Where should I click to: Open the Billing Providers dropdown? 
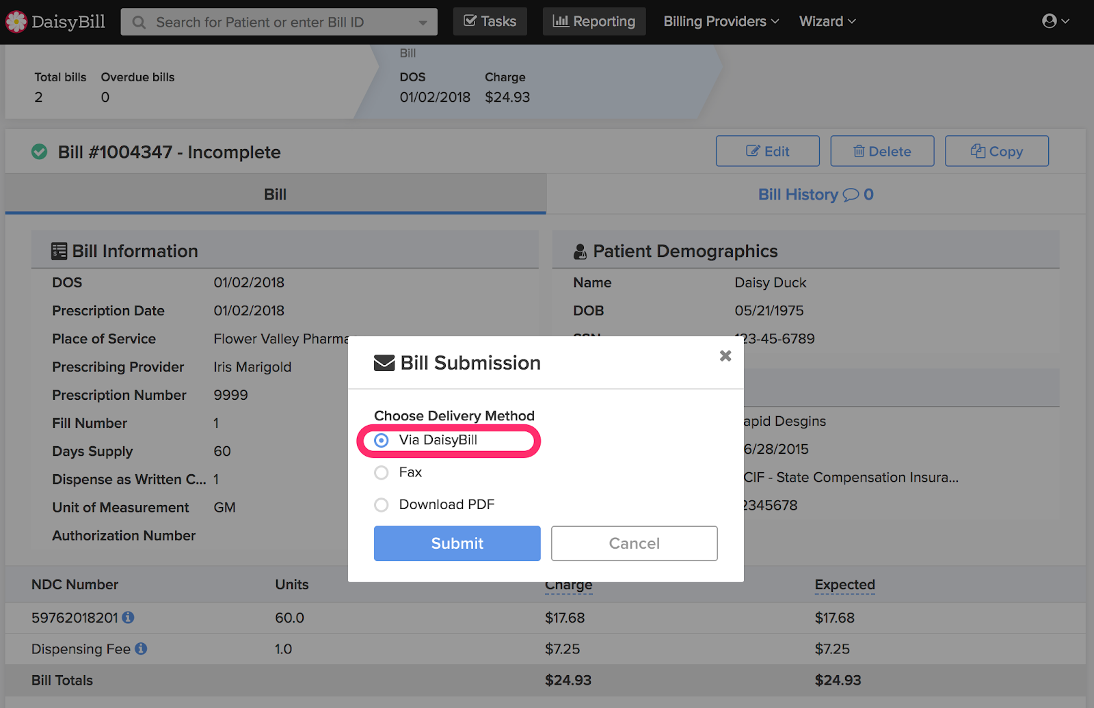(x=721, y=21)
